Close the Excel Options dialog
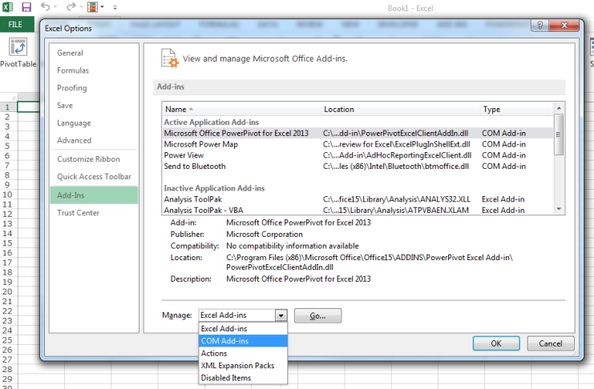Viewport: 594px width, 389px height. click(564, 26)
